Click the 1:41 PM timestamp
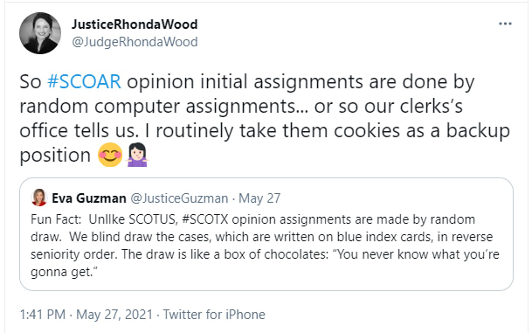 43,315
